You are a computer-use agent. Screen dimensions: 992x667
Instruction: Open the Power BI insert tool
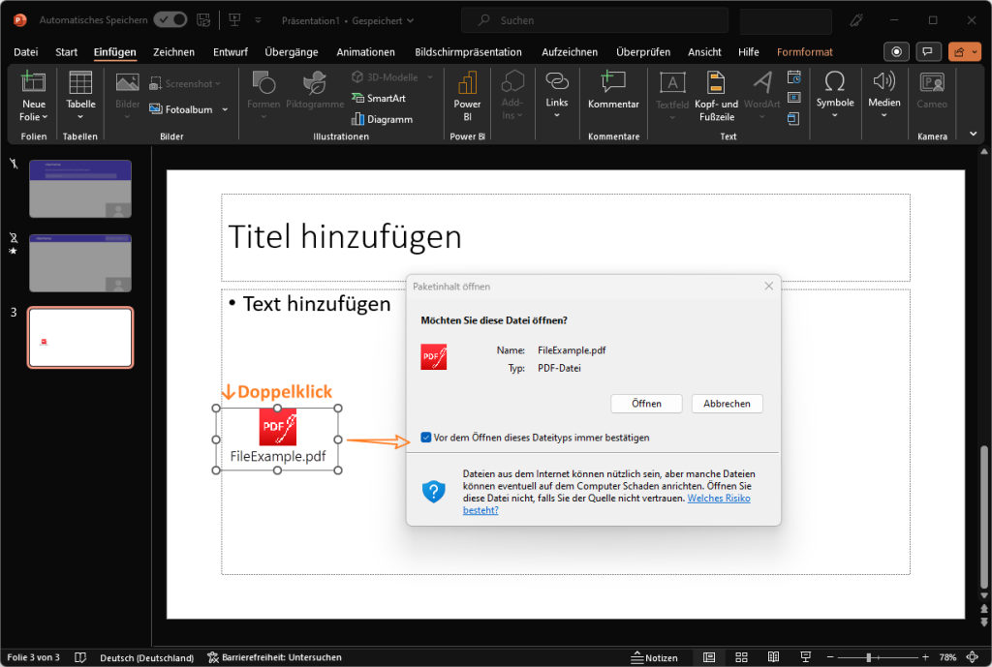(x=467, y=97)
